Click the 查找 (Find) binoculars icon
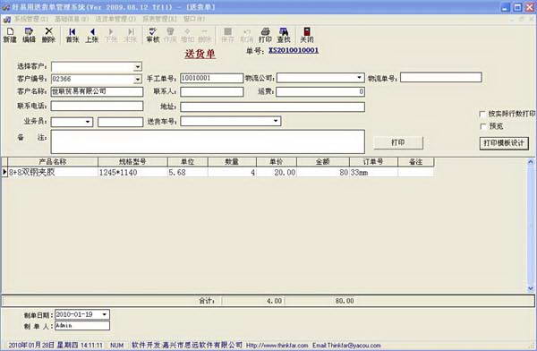Image resolution: width=537 pixels, height=351 pixels. tap(284, 35)
